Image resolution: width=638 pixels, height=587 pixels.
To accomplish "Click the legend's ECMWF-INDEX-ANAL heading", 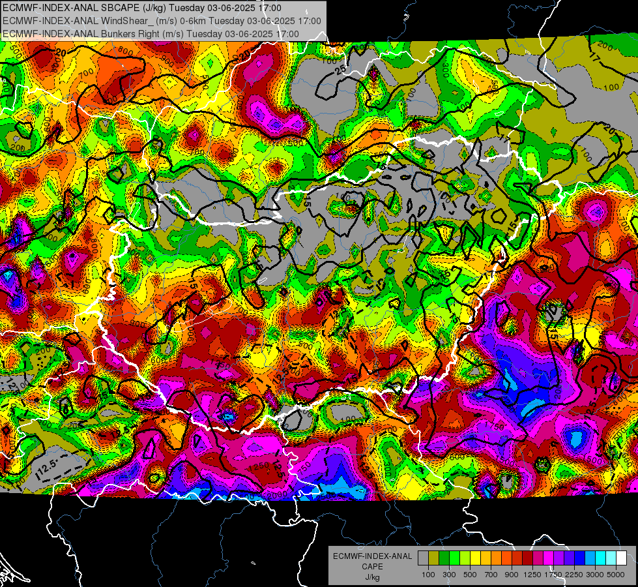I will pos(372,556).
